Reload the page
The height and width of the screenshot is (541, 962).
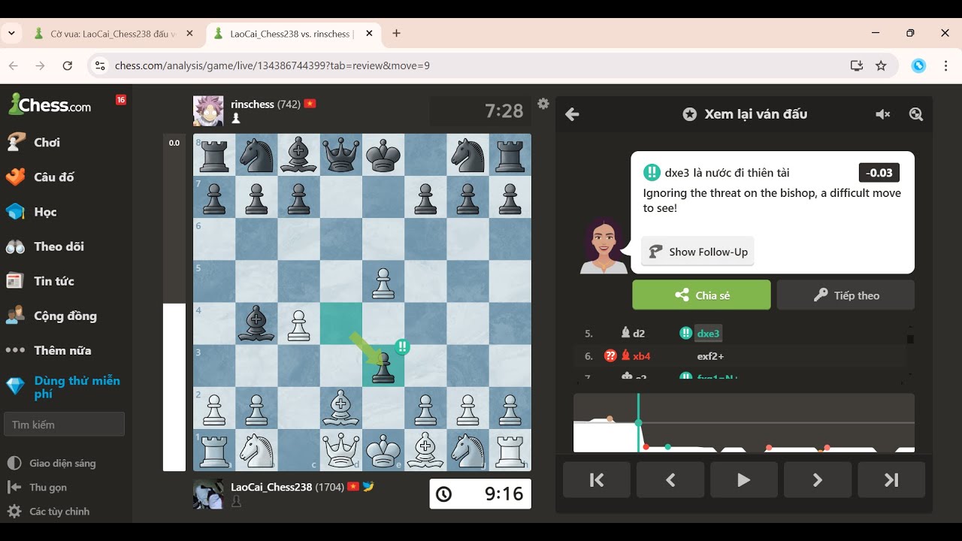(68, 65)
